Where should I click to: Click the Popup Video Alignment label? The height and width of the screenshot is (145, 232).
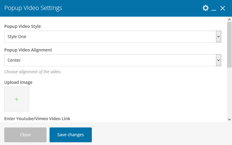click(28, 50)
